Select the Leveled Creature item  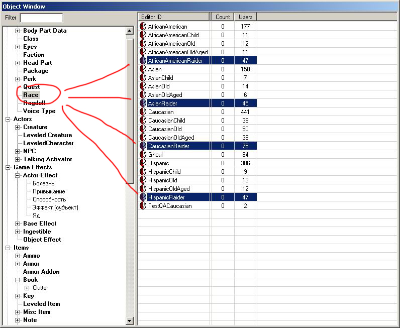pos(47,135)
